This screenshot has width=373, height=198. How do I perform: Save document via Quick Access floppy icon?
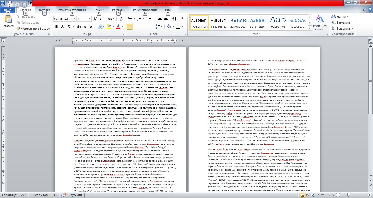(10, 4)
